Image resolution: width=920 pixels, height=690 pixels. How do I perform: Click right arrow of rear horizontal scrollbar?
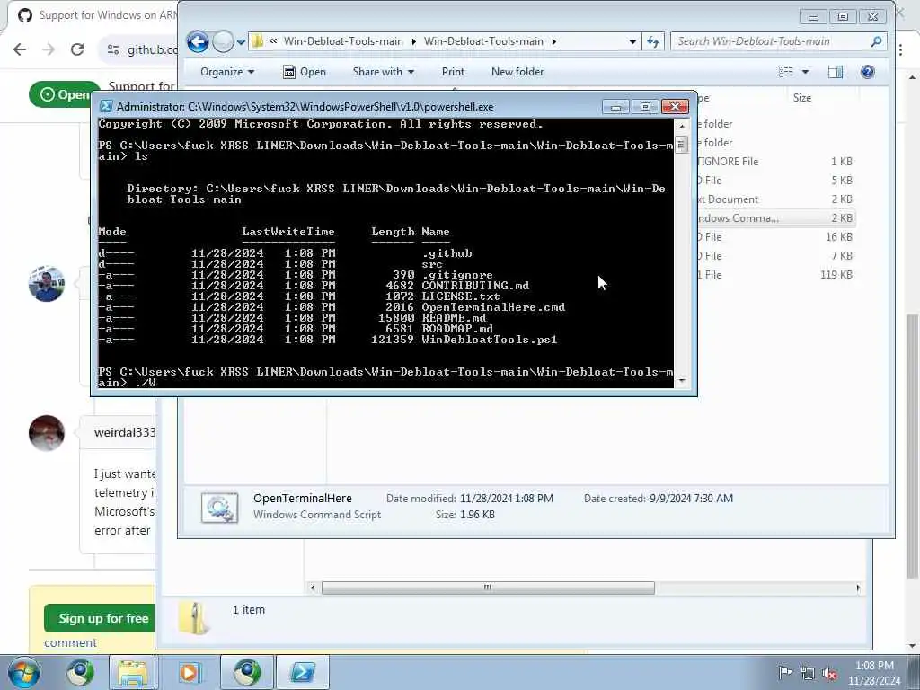coord(858,588)
